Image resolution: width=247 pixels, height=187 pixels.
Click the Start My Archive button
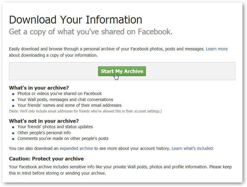click(x=122, y=71)
